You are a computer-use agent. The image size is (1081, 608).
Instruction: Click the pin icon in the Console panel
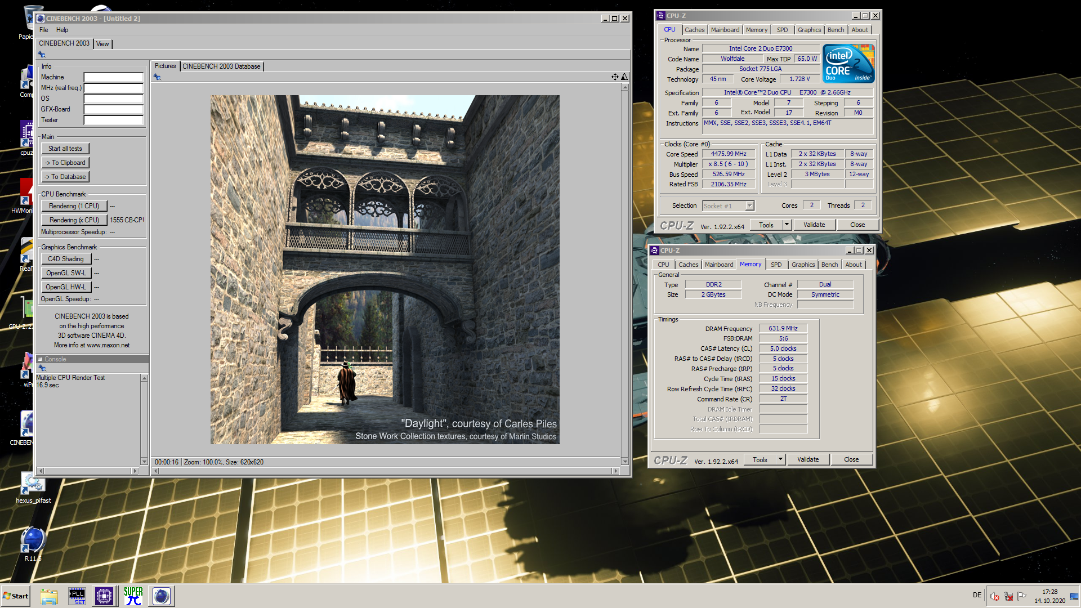point(42,368)
